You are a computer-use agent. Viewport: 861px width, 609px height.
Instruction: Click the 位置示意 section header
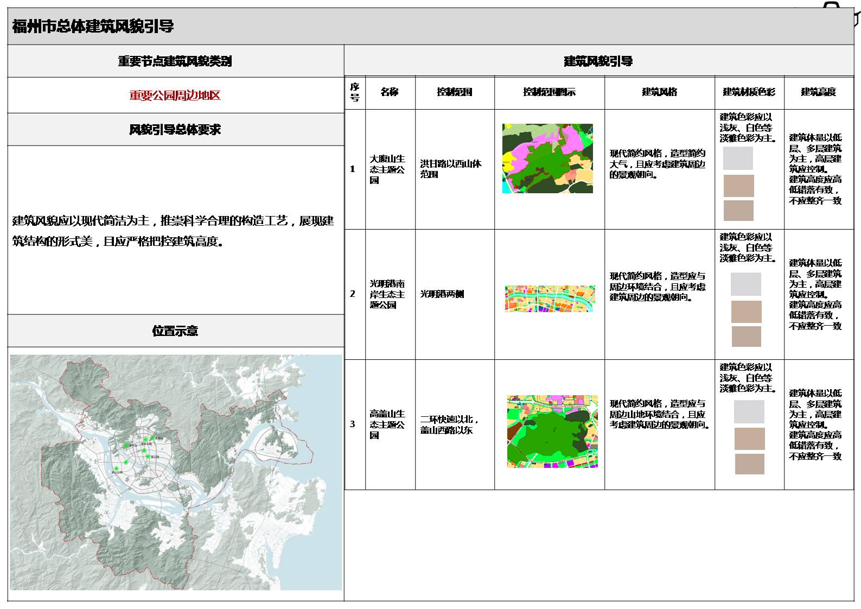click(175, 331)
